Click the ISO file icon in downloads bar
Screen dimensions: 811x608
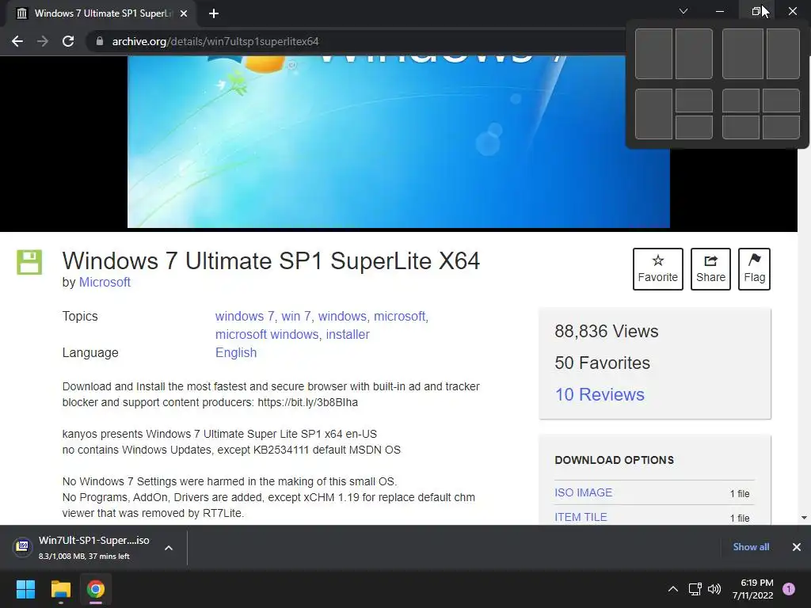[x=23, y=546]
